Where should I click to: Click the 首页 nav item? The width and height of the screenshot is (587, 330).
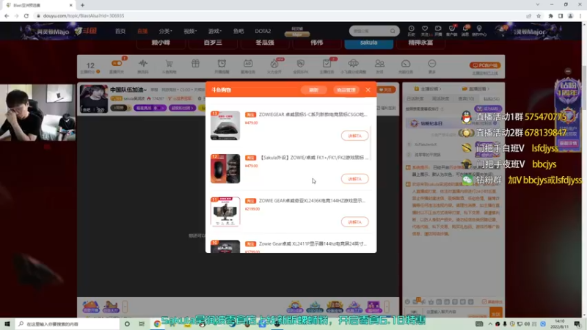(120, 31)
